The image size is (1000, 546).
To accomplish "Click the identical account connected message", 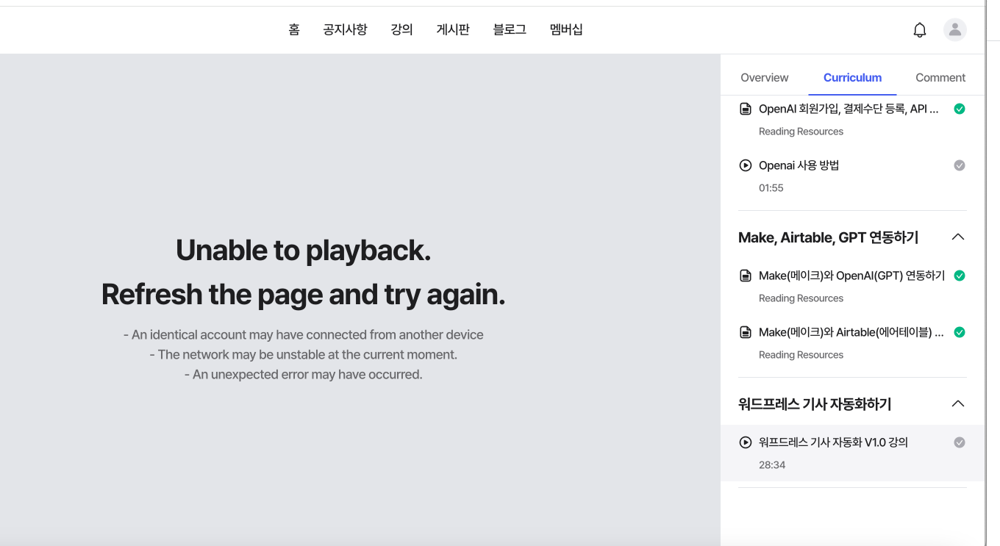I will (303, 335).
